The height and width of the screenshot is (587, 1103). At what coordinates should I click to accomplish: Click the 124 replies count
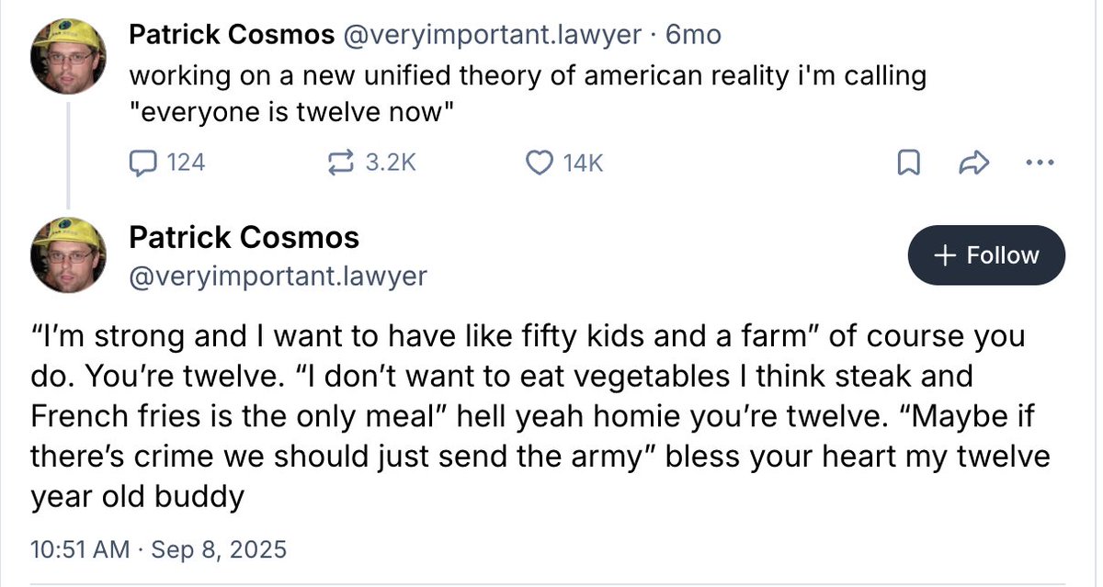coord(186,163)
